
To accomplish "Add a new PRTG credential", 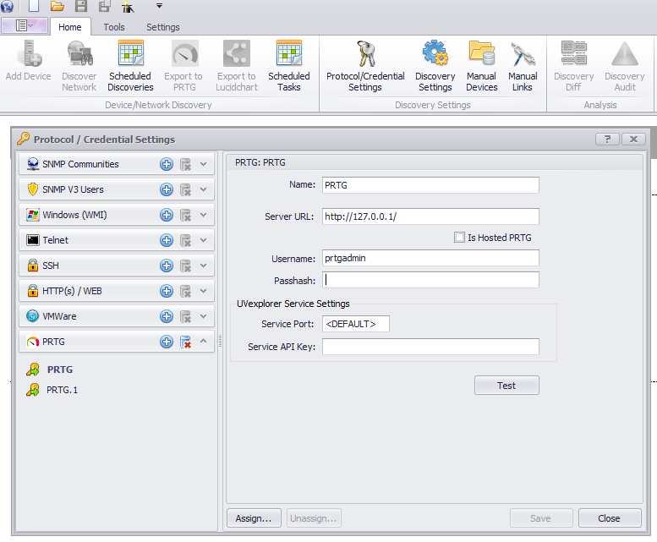I will 167,342.
